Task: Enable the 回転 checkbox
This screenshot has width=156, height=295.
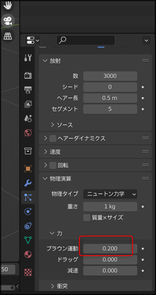Action: pos(53,165)
